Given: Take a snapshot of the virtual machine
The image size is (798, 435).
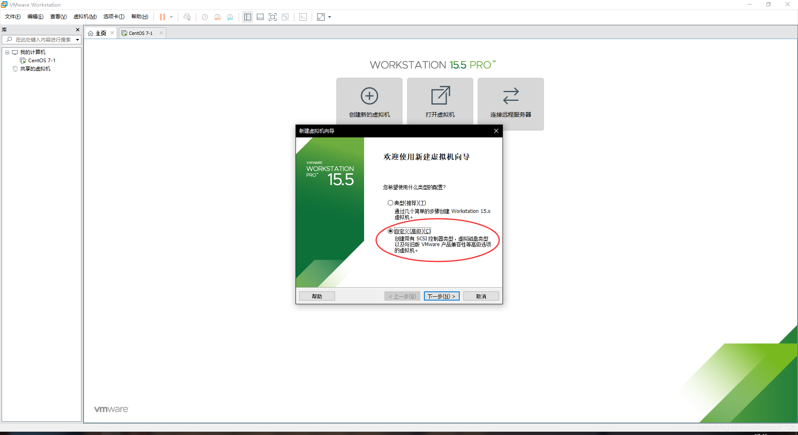Looking at the screenshot, I should coord(205,17).
